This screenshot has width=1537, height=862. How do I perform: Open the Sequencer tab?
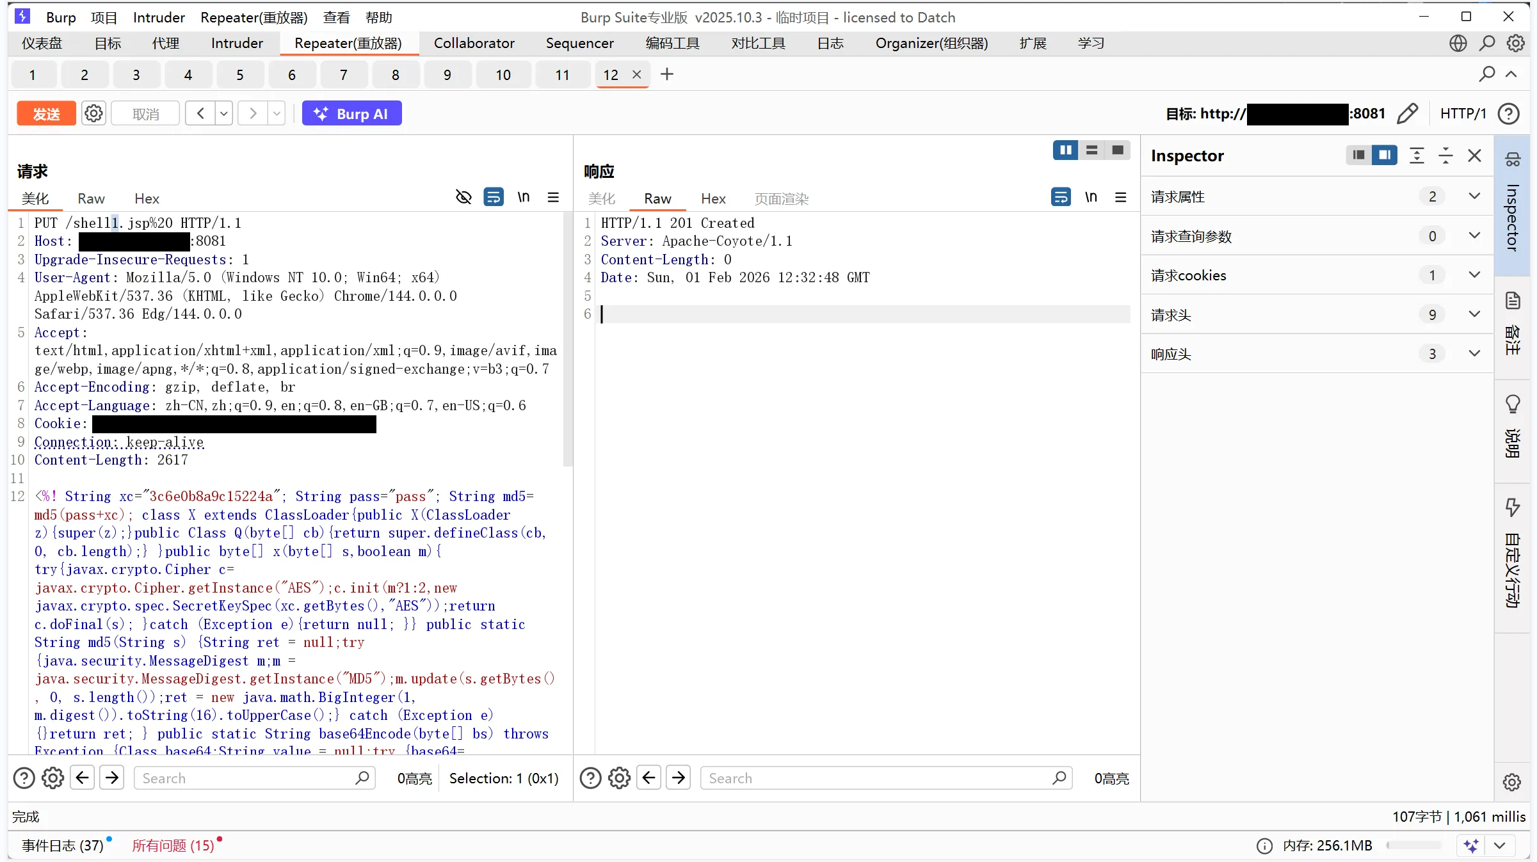[x=580, y=44]
